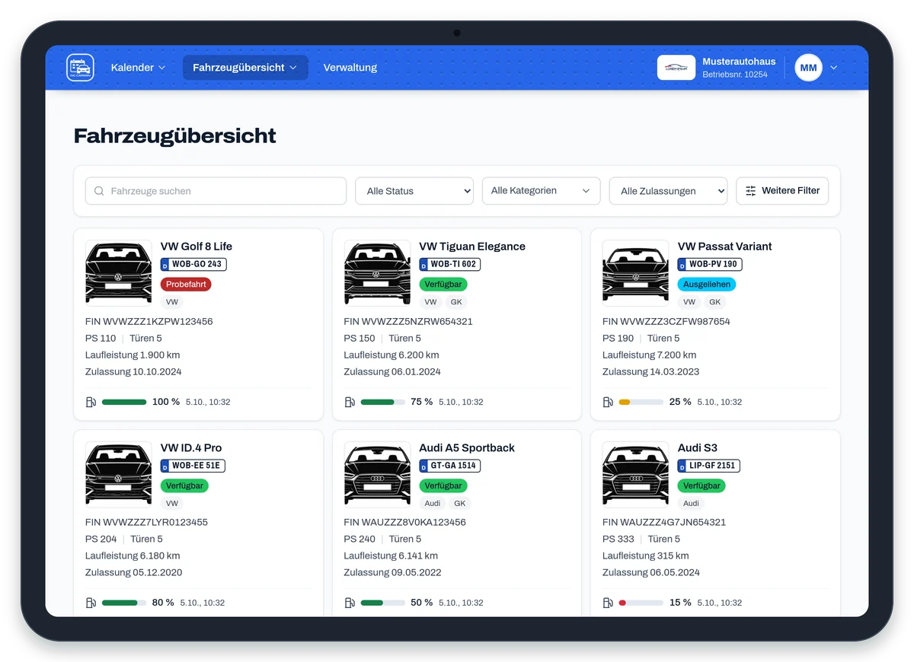The width and height of the screenshot is (914, 662).
Task: Expand the Alle Zulassungen dropdown
Action: click(x=669, y=191)
